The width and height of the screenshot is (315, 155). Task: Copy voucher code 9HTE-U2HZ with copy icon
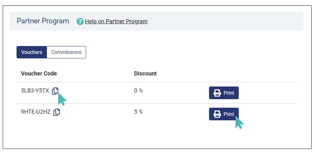pyautogui.click(x=57, y=112)
